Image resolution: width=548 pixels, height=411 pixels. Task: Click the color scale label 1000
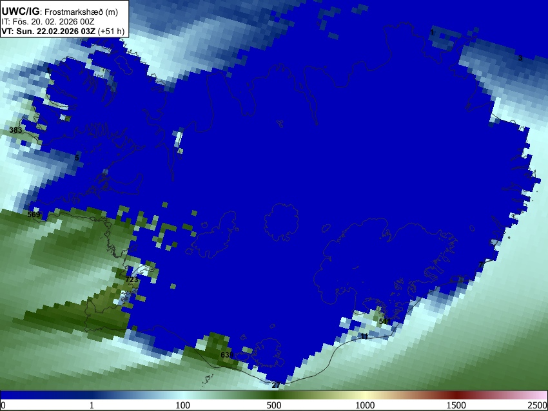tap(365, 405)
